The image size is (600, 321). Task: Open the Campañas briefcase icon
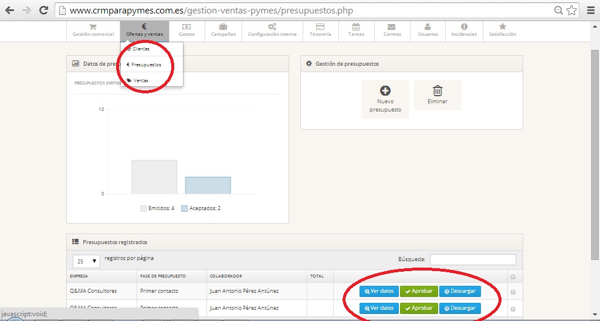tap(223, 27)
